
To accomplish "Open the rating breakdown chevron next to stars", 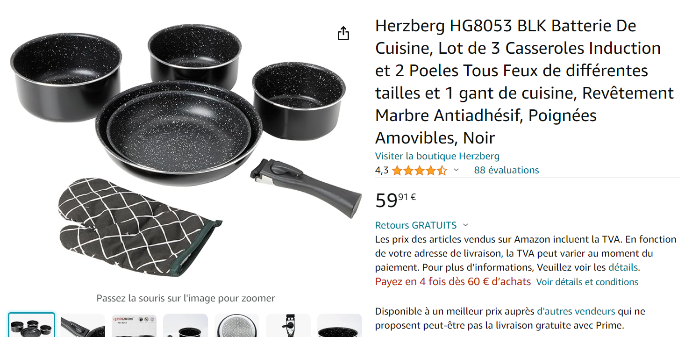I will click(457, 170).
